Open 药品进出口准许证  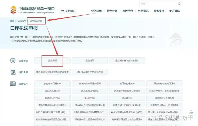click(90, 91)
